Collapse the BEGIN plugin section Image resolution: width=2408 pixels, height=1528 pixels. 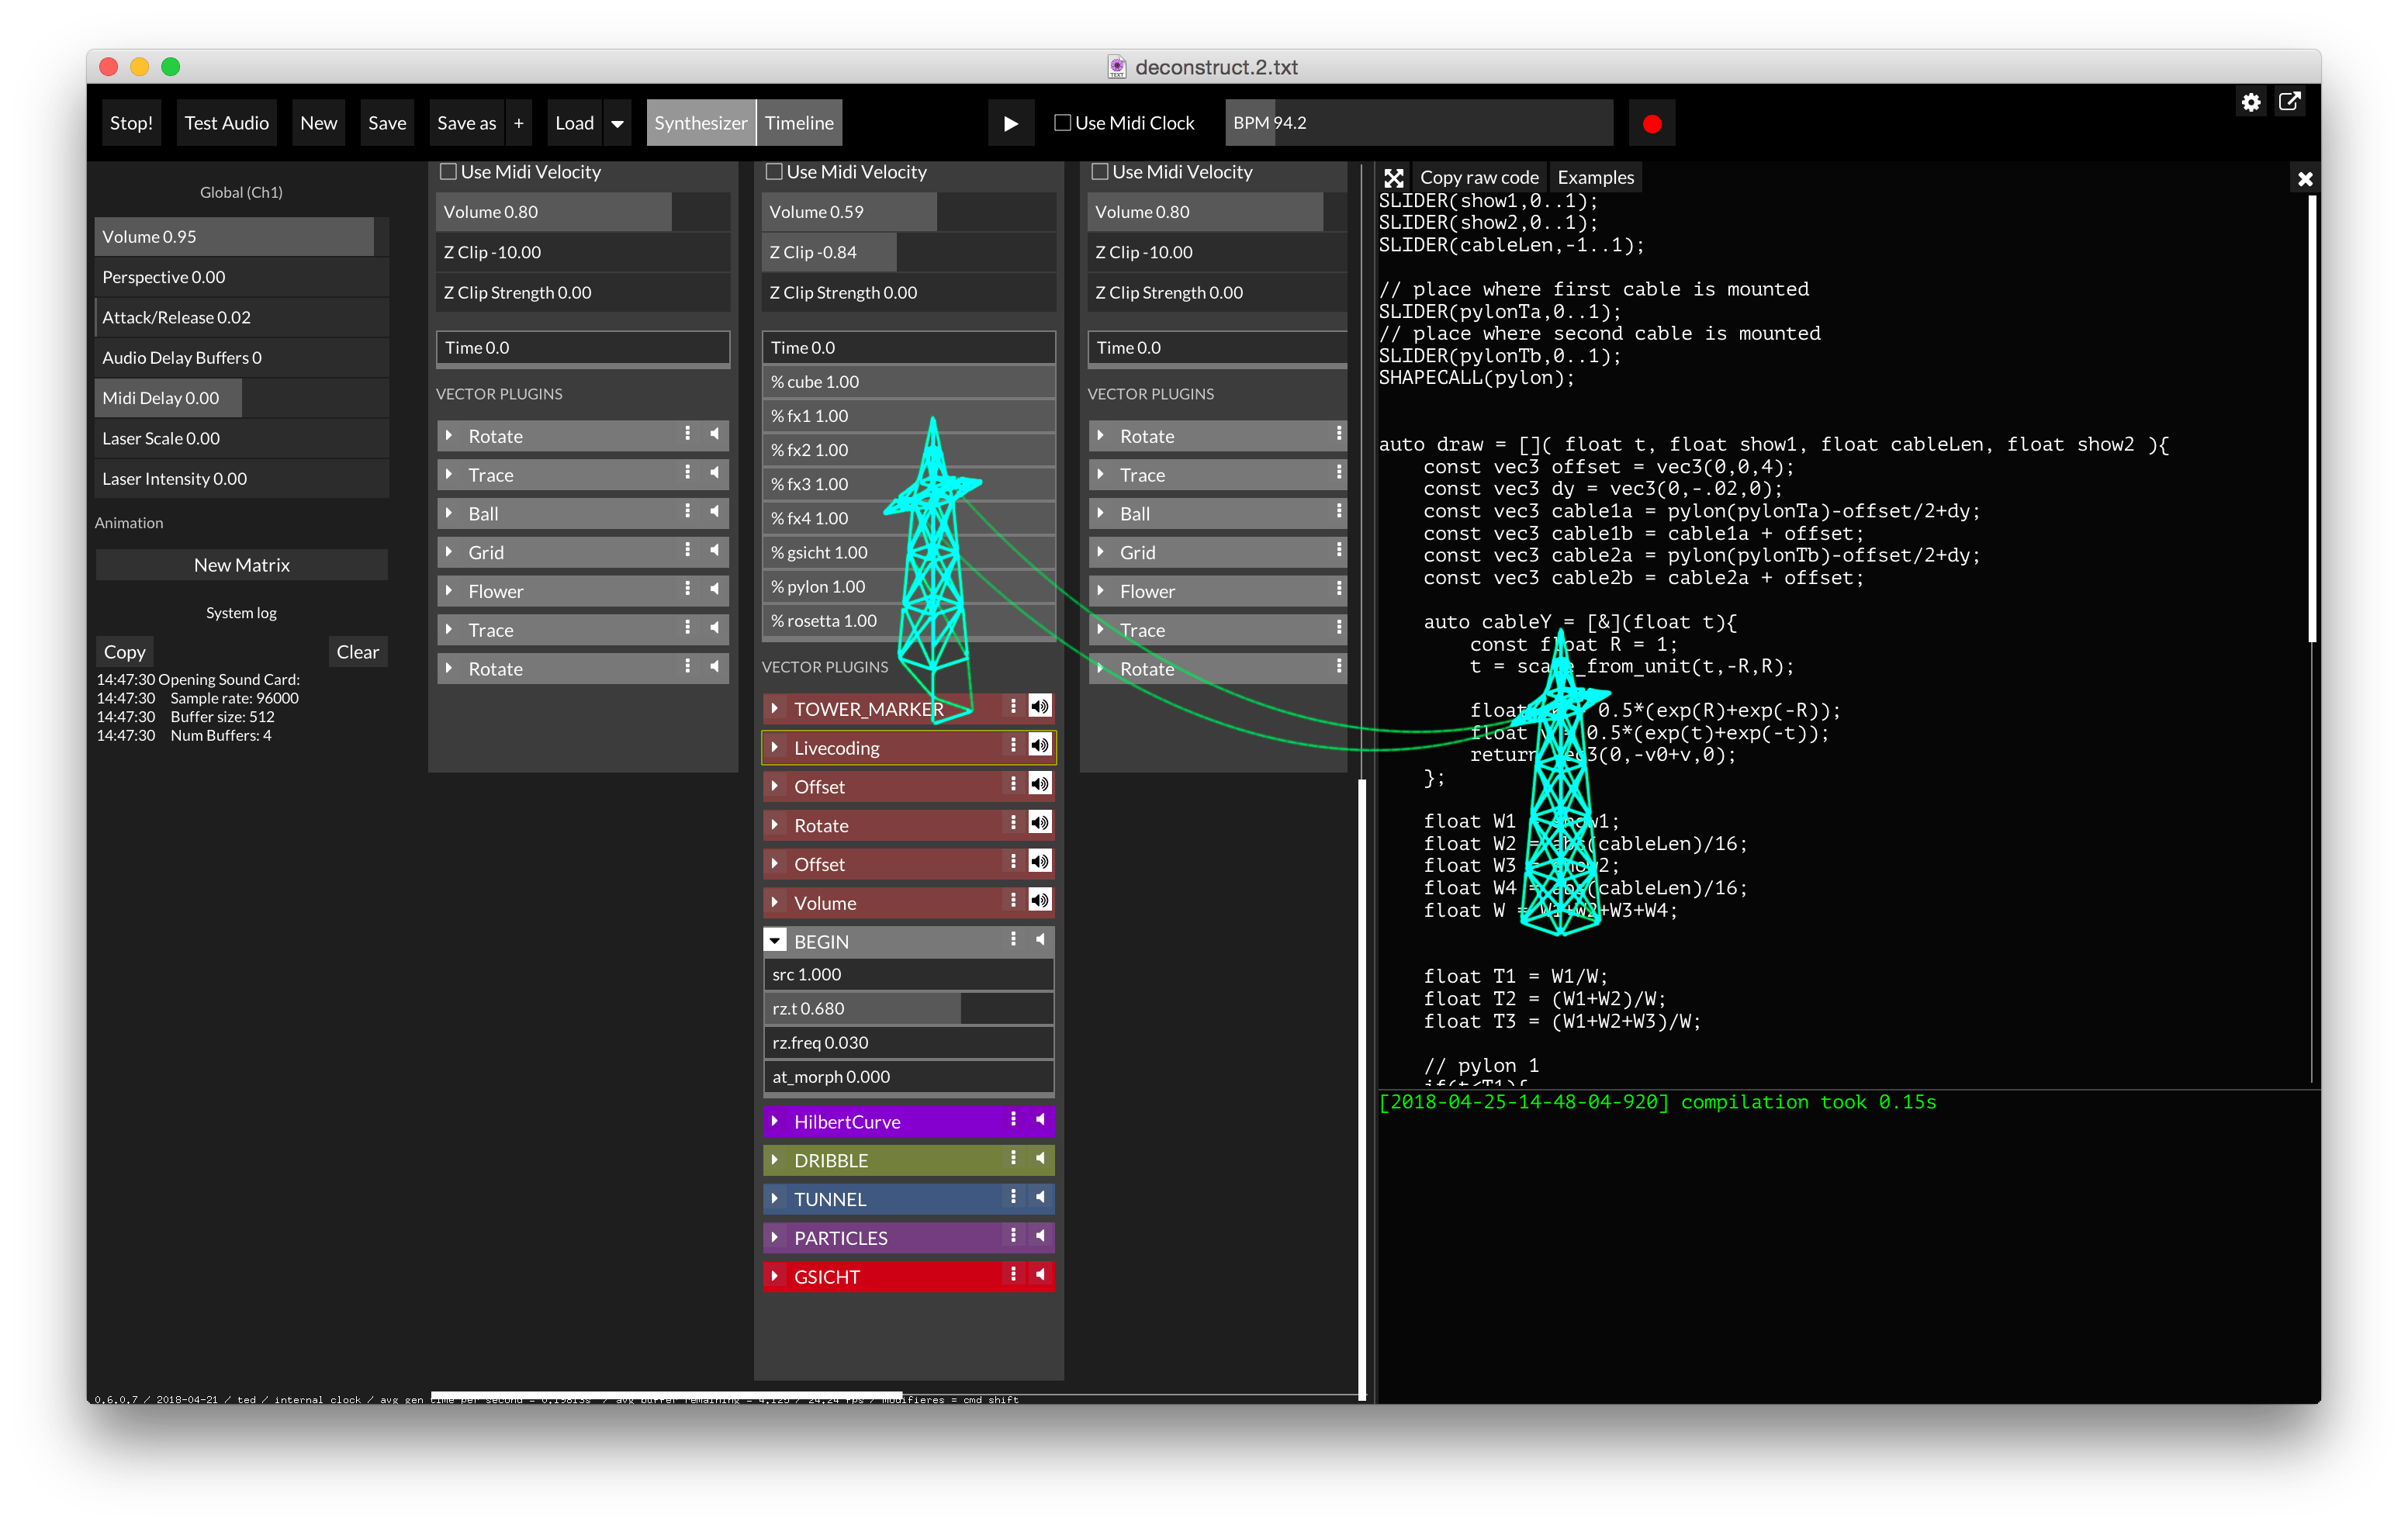click(775, 941)
